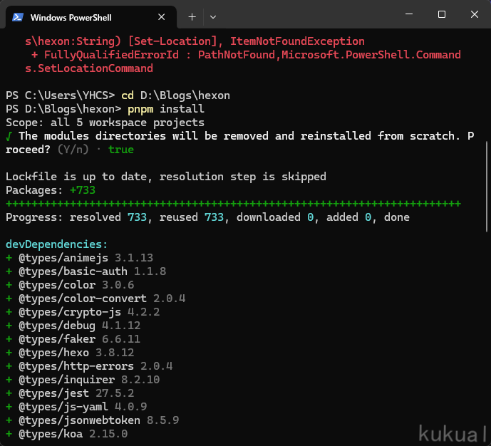Screen dimensions: 491x446
Task: Click the red 'FullyQualifiedErrorId' error line
Action: pyautogui.click(x=246, y=55)
